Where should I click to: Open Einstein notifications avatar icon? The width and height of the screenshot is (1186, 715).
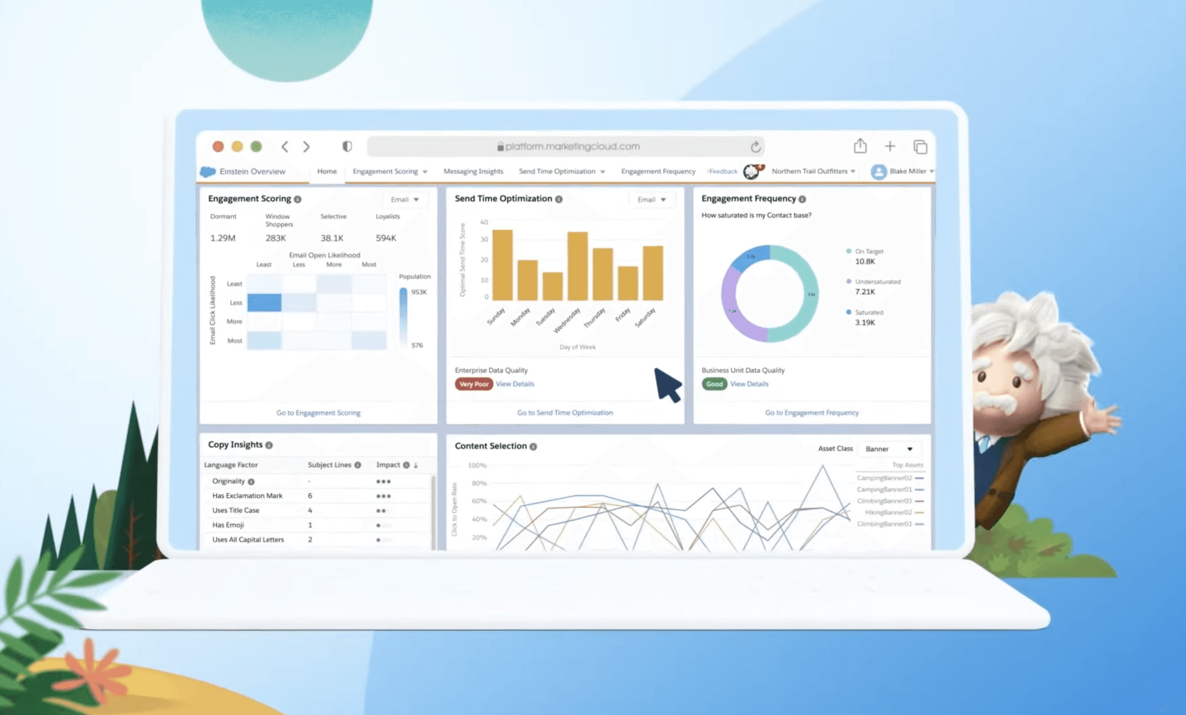click(752, 171)
